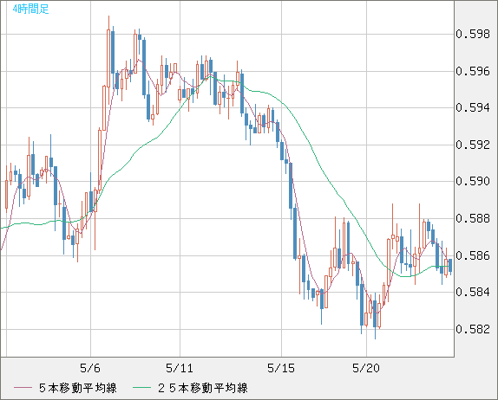The width and height of the screenshot is (498, 400).
Task: Click the 5/11 date axis label
Action: [x=180, y=368]
